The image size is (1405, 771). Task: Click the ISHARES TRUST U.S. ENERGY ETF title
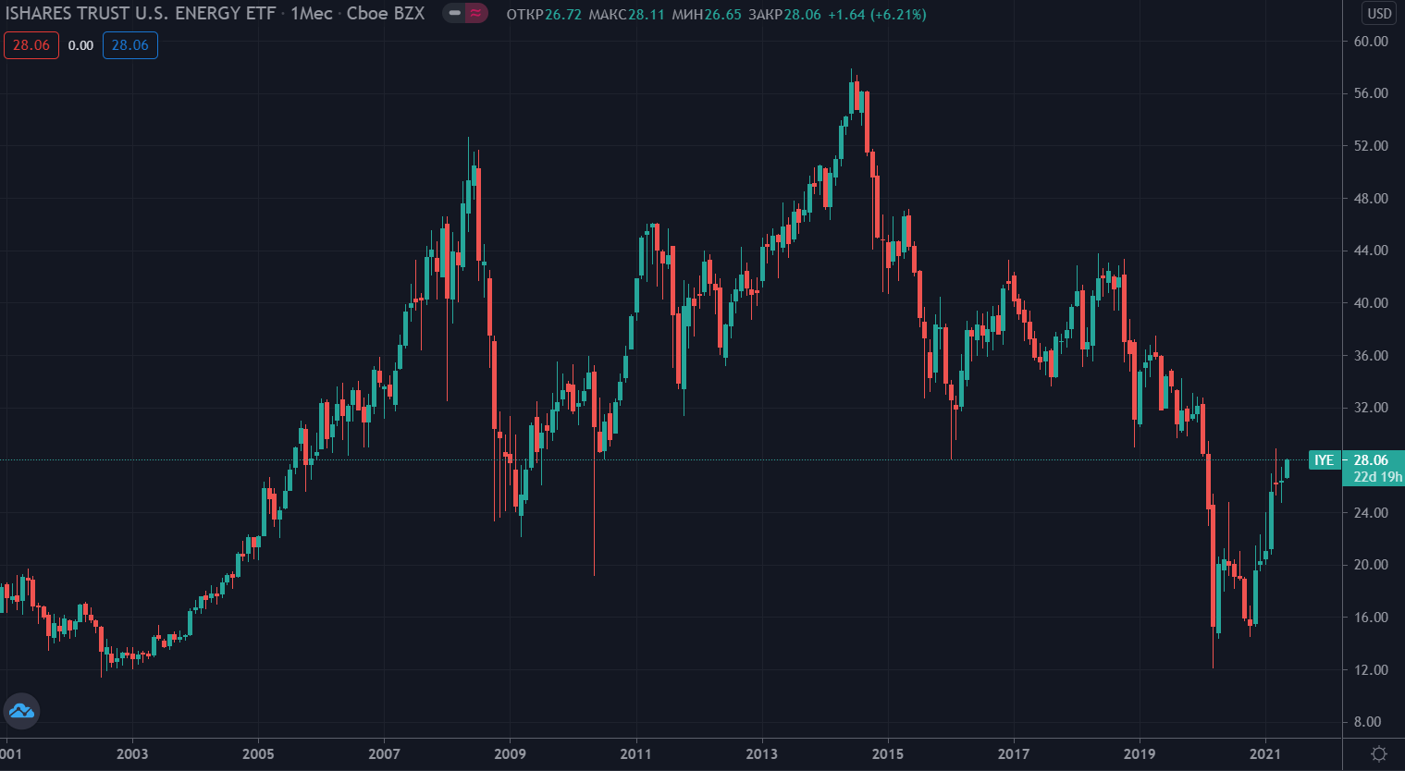point(141,14)
